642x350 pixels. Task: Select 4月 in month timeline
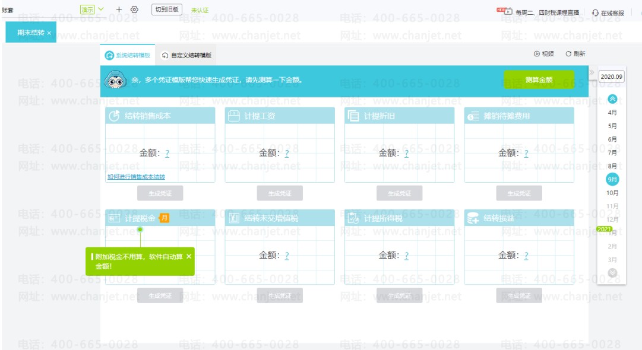(x=612, y=113)
